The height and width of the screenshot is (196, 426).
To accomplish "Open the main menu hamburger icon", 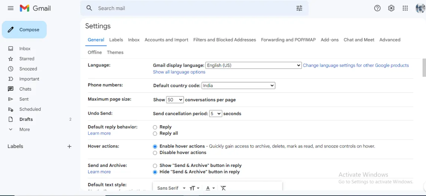I will (10, 8).
